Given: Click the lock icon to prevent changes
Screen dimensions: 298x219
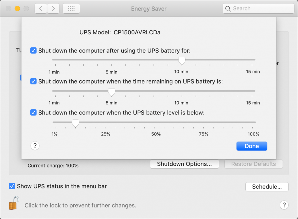Looking at the screenshot, I should (x=14, y=203).
